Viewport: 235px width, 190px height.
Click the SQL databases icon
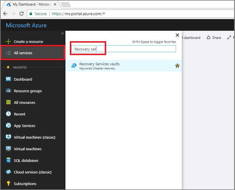click(x=9, y=160)
